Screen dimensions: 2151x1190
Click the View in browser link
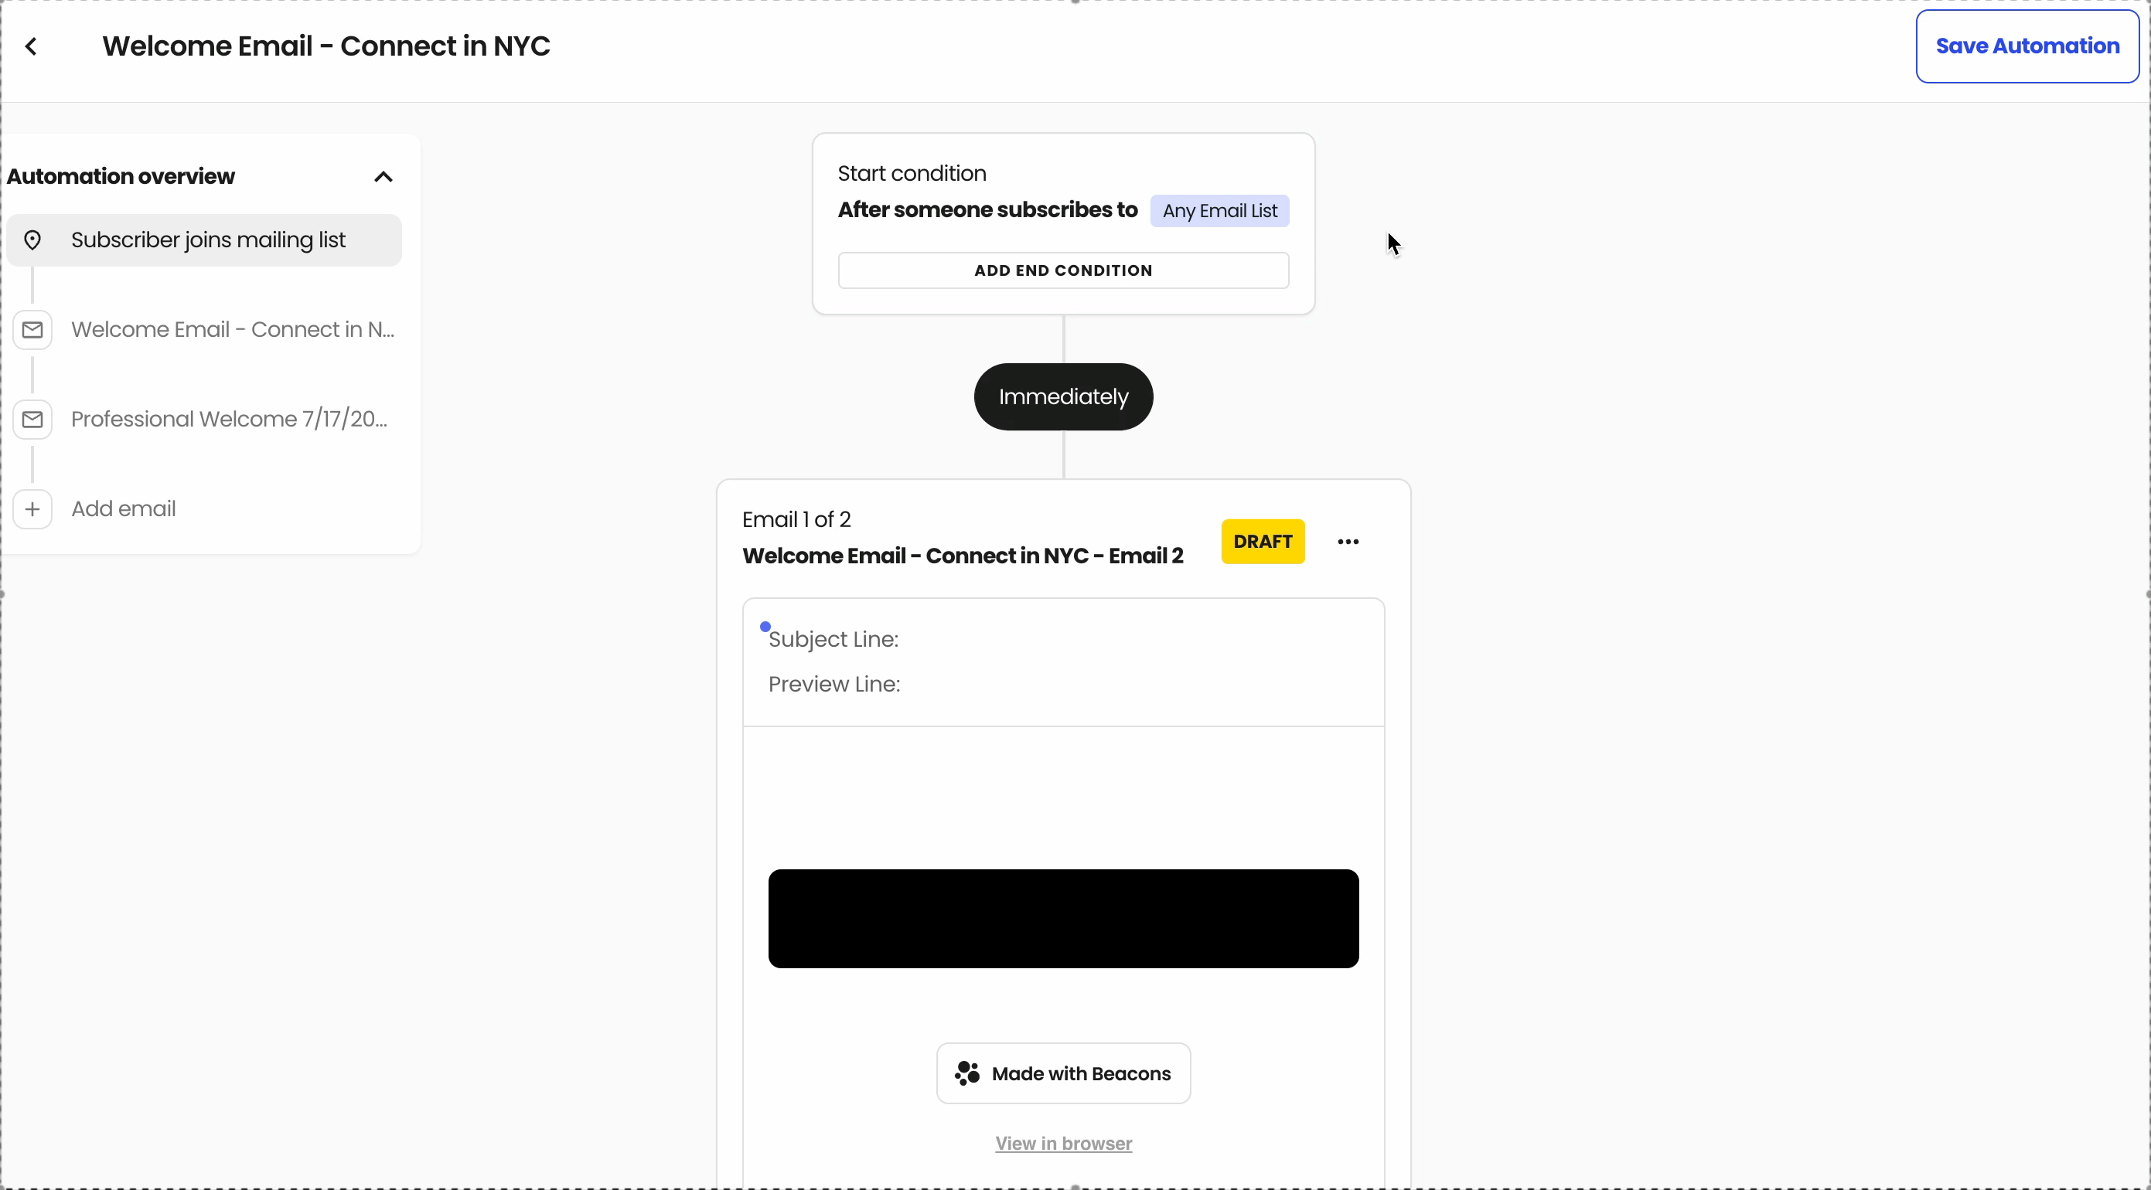click(1063, 1144)
